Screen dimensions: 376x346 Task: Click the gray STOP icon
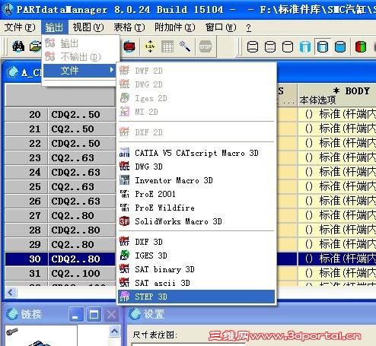click(x=206, y=46)
